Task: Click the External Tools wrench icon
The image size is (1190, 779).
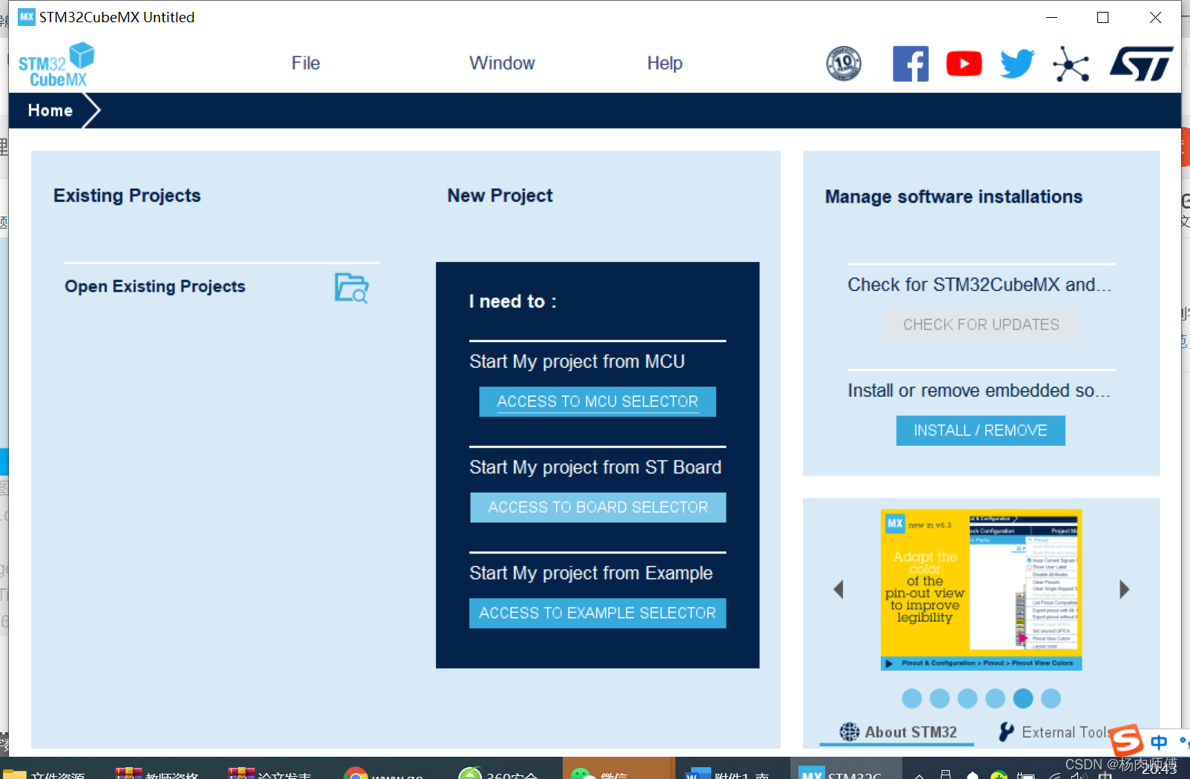Action: [1006, 732]
